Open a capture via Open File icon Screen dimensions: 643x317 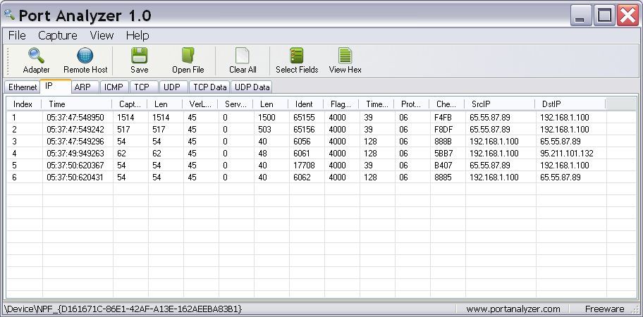click(188, 56)
